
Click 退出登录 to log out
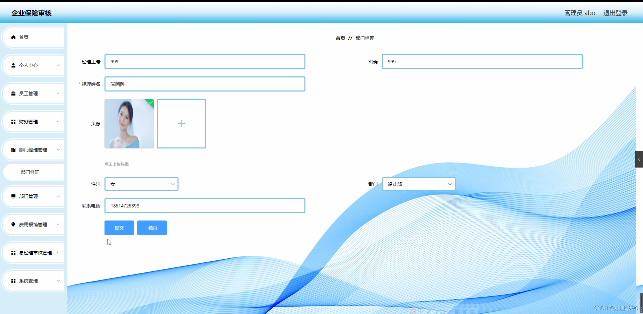pos(615,13)
